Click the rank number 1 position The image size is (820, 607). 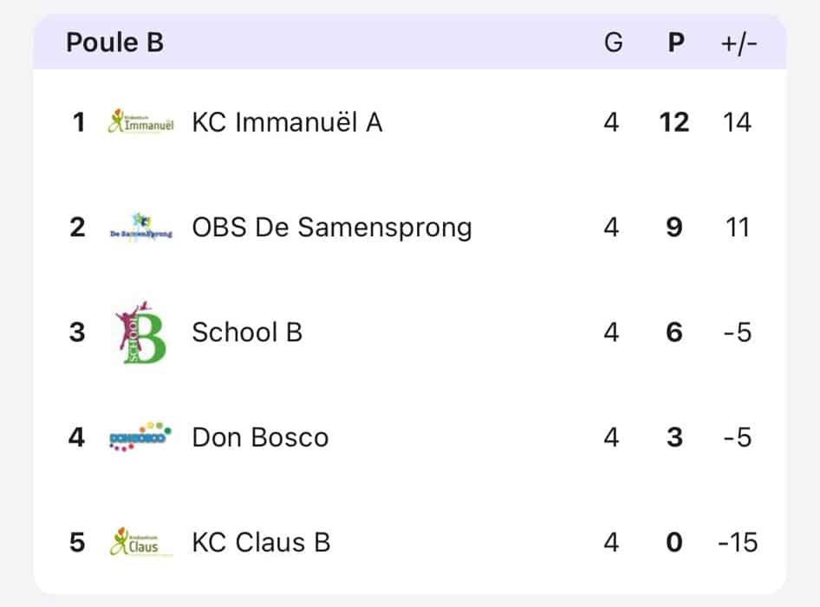(x=78, y=122)
